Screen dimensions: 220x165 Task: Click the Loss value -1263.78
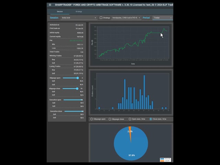click(x=80, y=48)
